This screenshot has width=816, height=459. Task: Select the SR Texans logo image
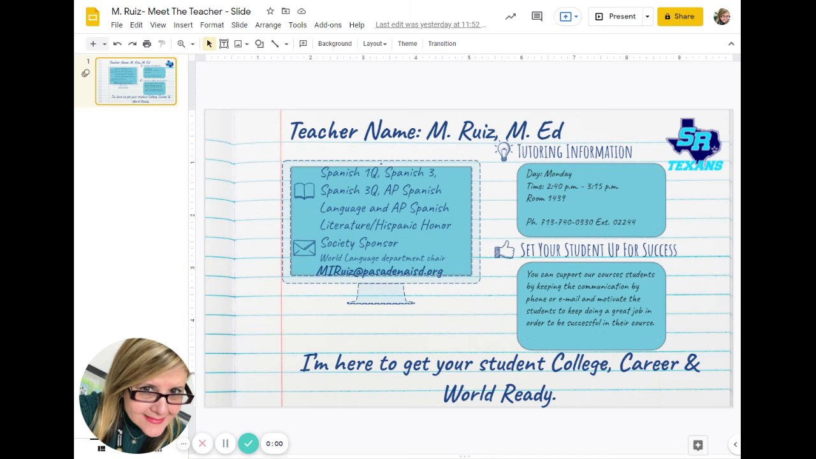(x=694, y=145)
